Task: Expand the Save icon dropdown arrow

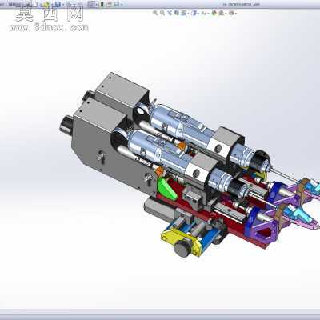Action: coord(63,5)
